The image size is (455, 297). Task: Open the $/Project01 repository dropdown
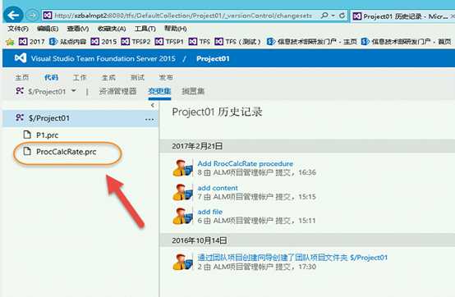coord(46,92)
